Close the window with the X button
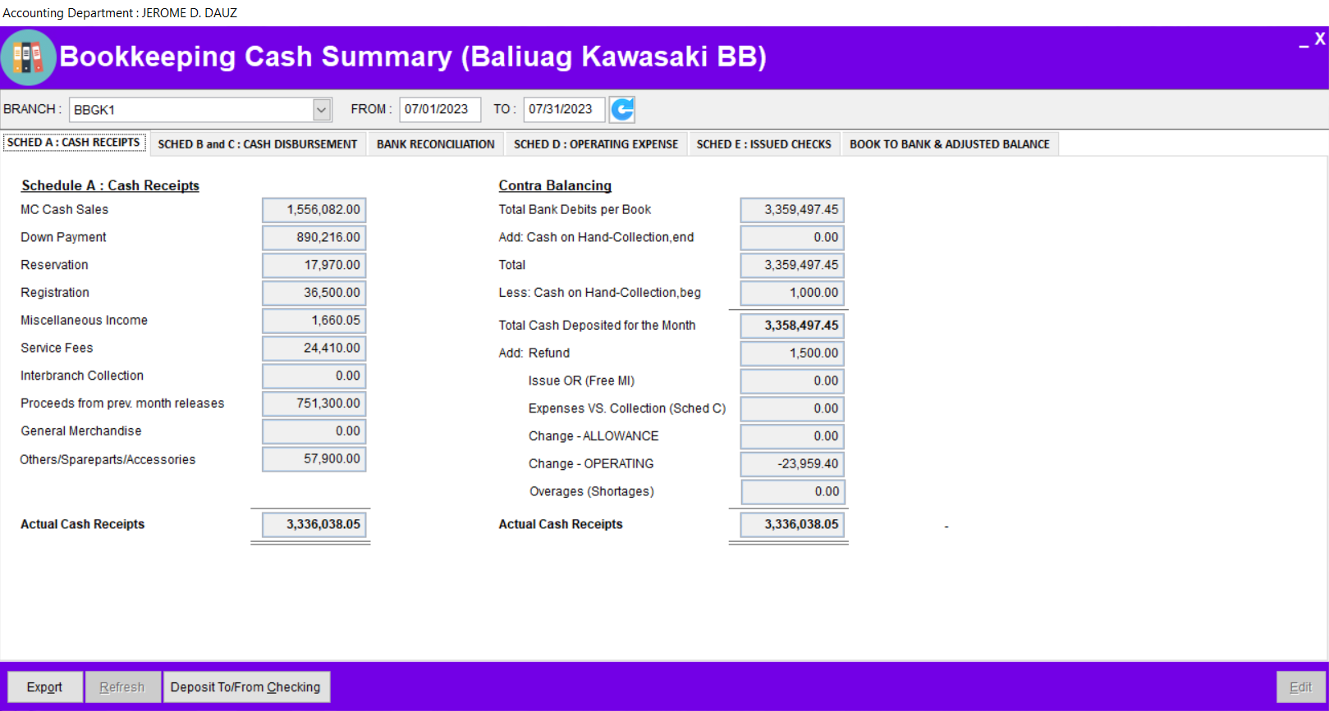Viewport: 1329px width, 711px height. pyautogui.click(x=1320, y=39)
